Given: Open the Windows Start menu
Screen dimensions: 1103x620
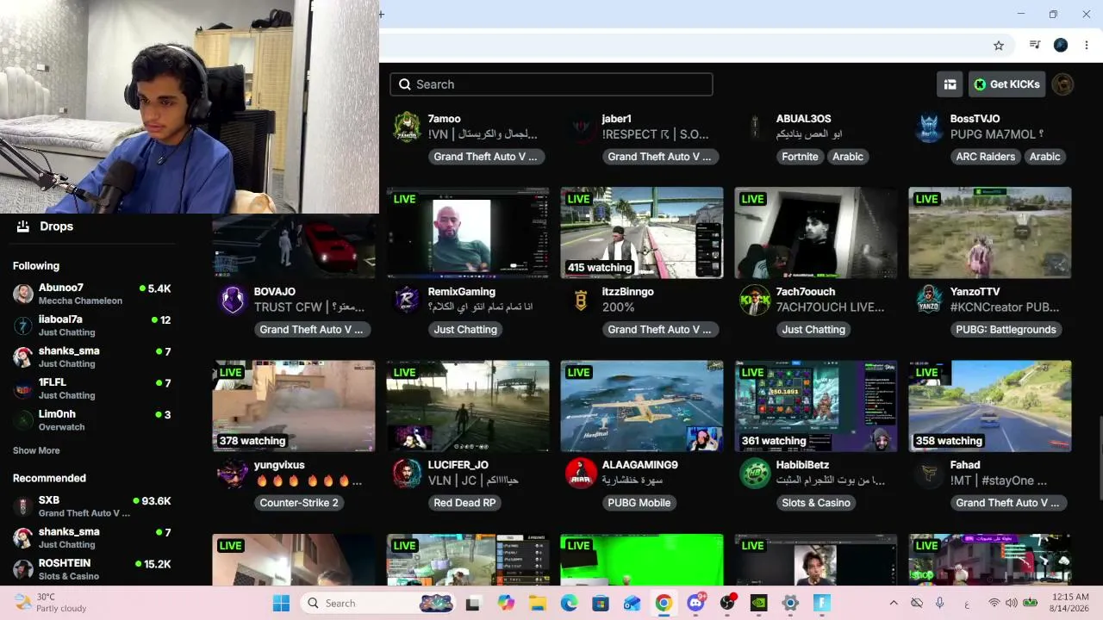Looking at the screenshot, I should click(x=281, y=603).
